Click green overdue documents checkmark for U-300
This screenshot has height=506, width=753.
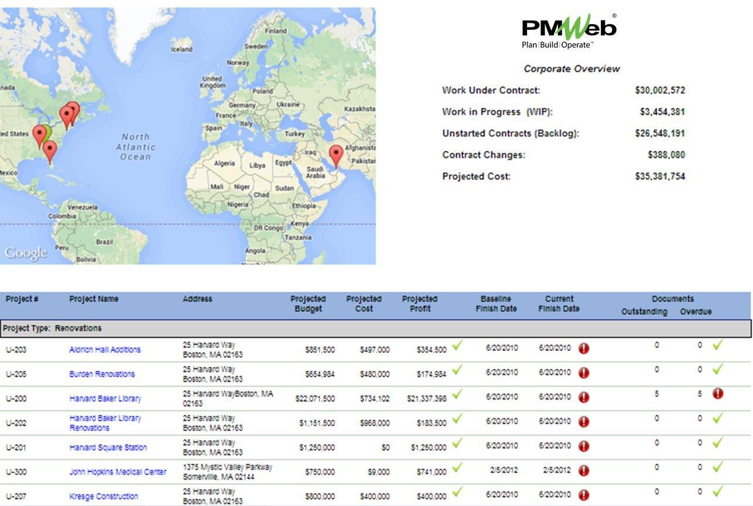click(718, 467)
